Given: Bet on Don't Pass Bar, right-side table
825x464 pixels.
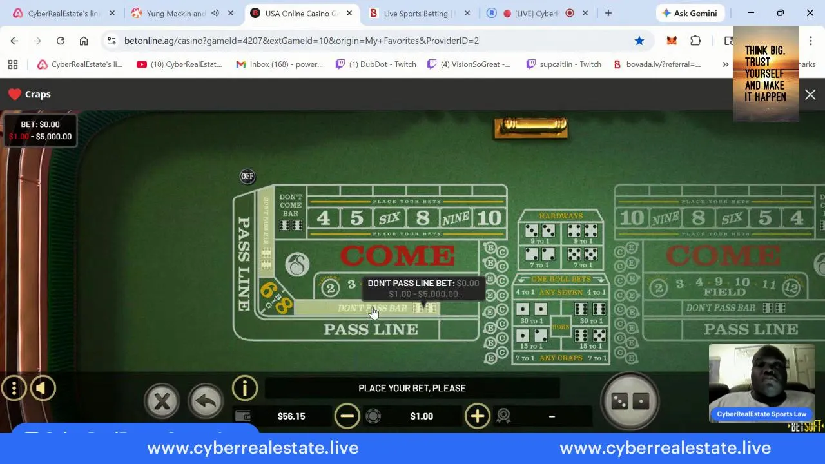Looking at the screenshot, I should pyautogui.click(x=735, y=308).
